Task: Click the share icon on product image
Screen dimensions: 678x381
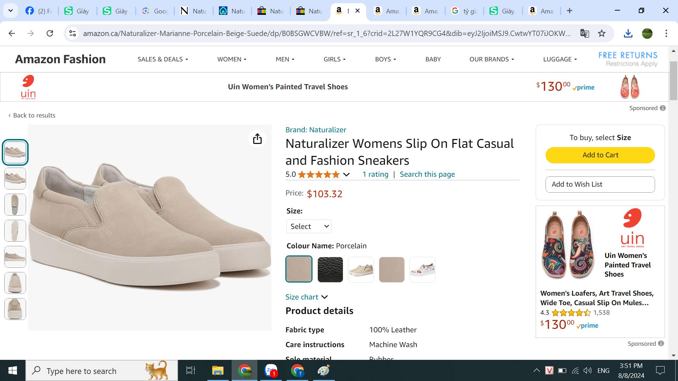Action: 257,139
